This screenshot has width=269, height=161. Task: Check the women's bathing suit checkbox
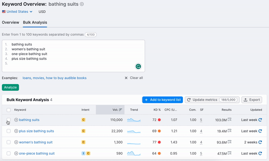click(9, 142)
